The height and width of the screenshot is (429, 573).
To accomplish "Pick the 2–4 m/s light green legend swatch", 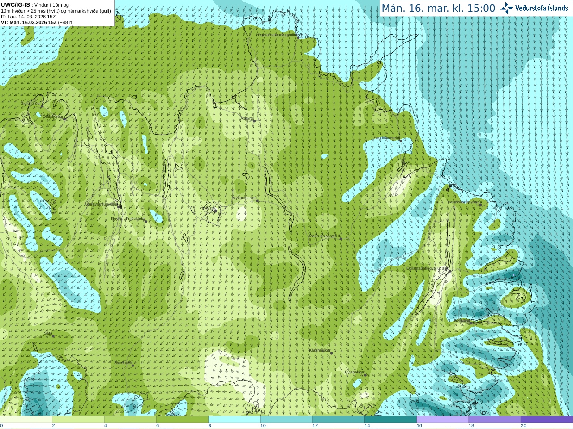I will (78, 420).
